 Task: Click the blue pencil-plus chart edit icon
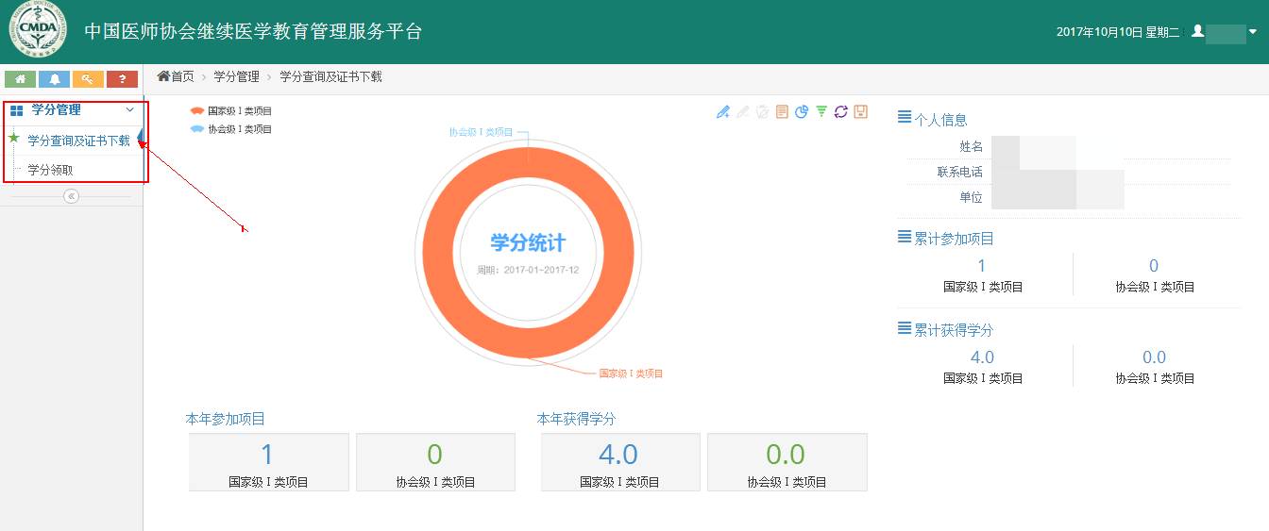point(723,112)
